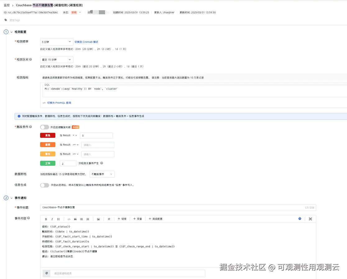Screen dimensions: 347x279
Task: Click the 警告 threshold 请输入 field
Action: click(x=98, y=154)
